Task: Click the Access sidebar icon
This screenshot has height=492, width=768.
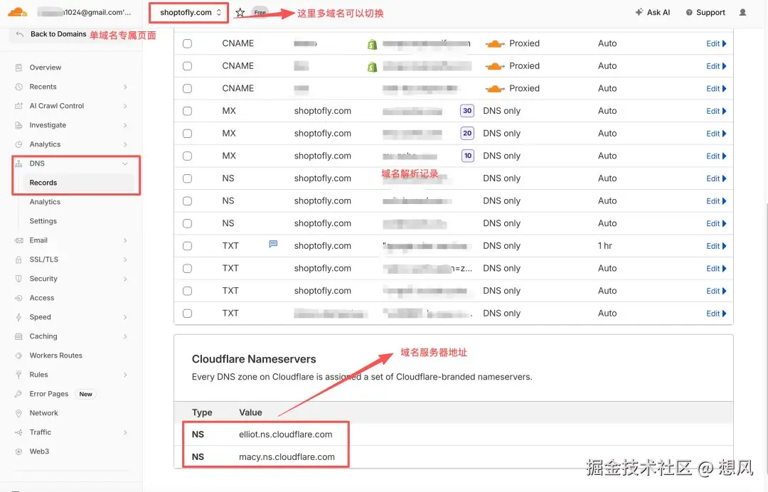Action: (18, 298)
